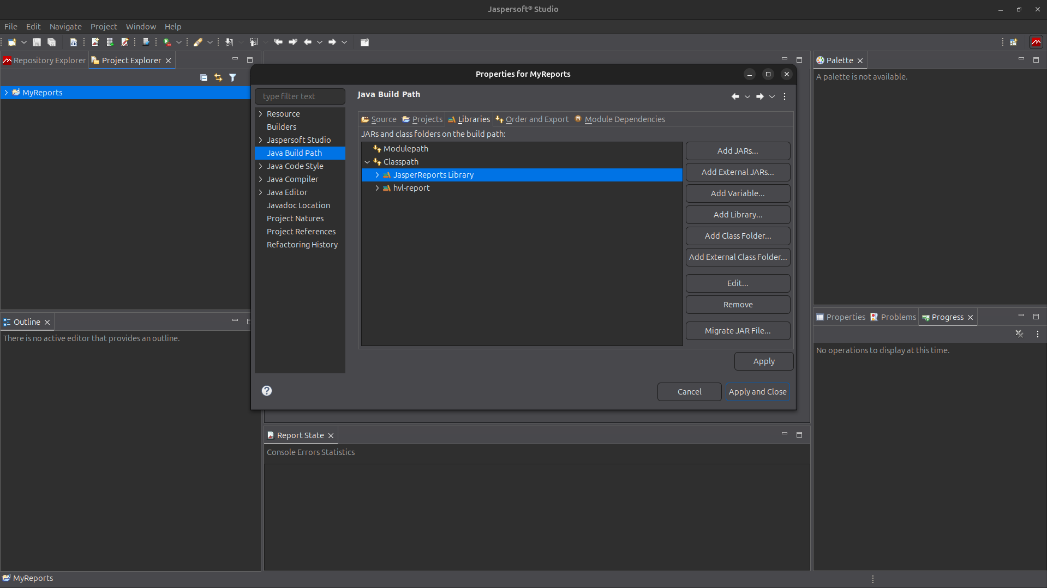Click the Run External Tools icon
This screenshot has height=588, width=1047.
(167, 42)
